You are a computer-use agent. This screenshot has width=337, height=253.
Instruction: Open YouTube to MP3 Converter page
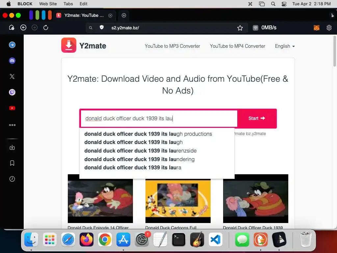172,46
